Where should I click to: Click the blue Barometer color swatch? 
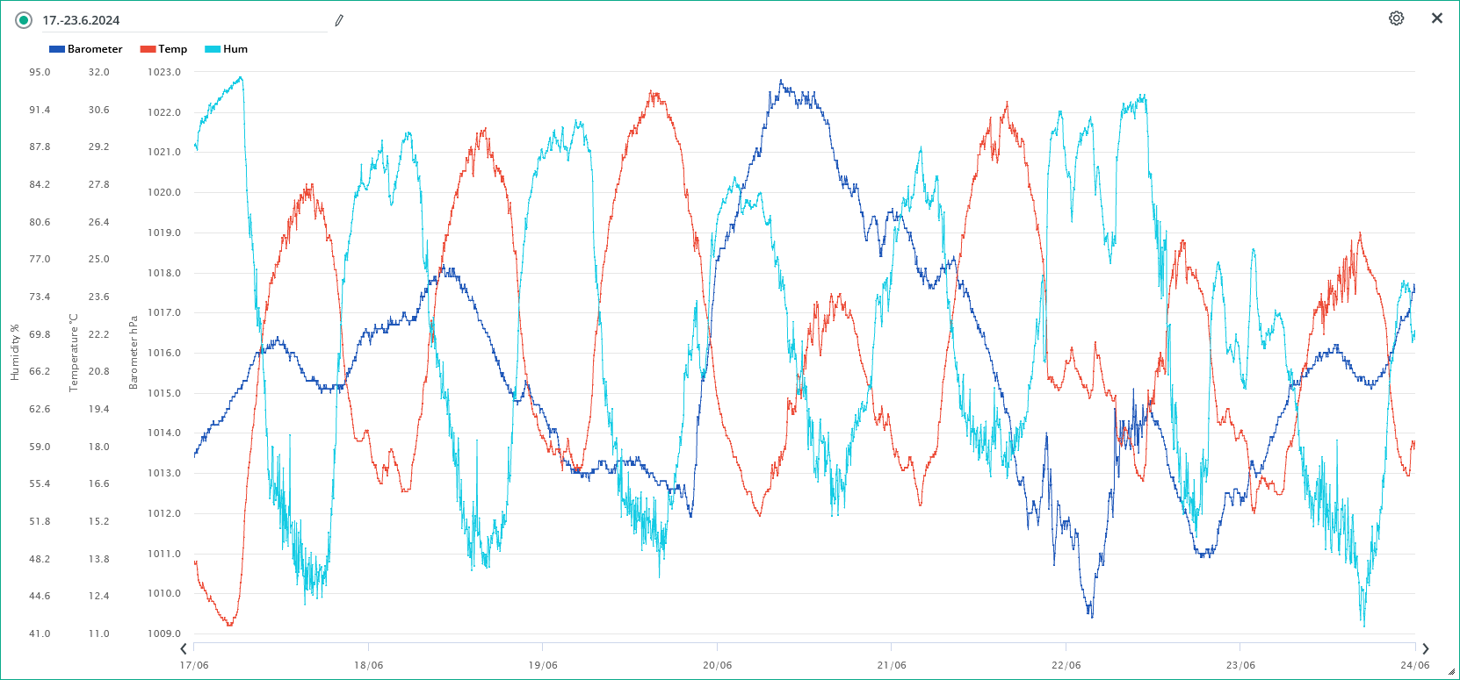pos(57,49)
